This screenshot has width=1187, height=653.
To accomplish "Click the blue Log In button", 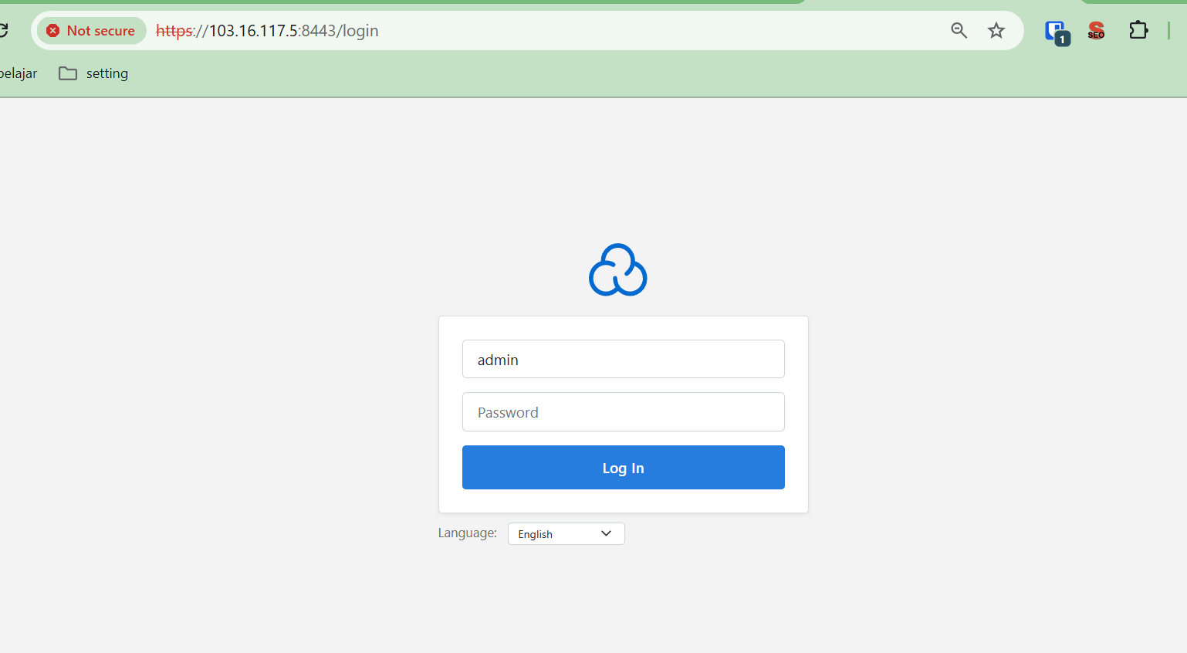I will 624,468.
